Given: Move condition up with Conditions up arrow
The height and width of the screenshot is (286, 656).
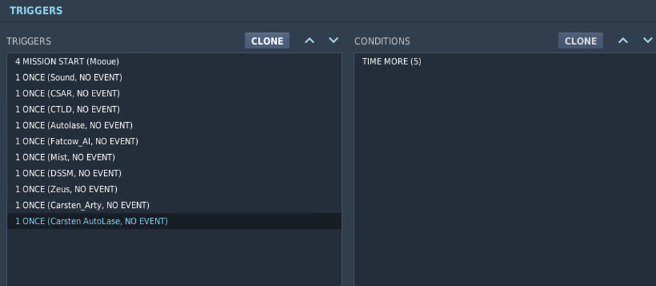Looking at the screenshot, I should click(623, 41).
